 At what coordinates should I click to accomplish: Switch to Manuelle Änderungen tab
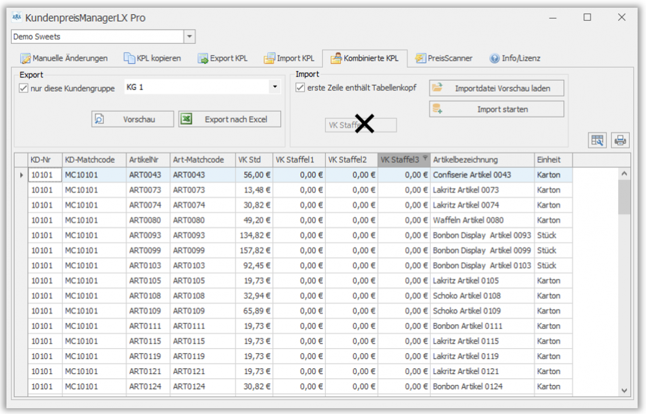tap(64, 58)
